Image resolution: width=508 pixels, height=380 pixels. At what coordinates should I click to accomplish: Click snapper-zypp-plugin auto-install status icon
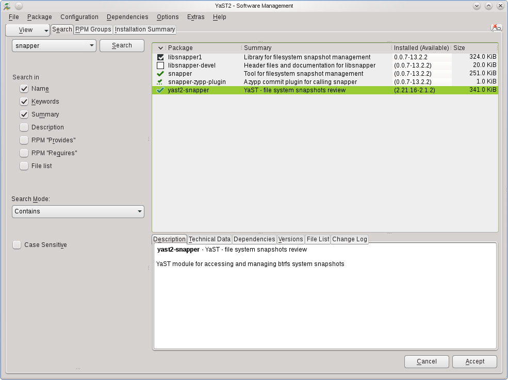[x=160, y=82]
